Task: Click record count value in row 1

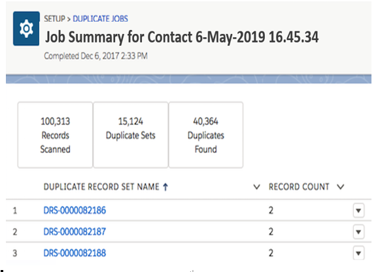Action: [271, 211]
